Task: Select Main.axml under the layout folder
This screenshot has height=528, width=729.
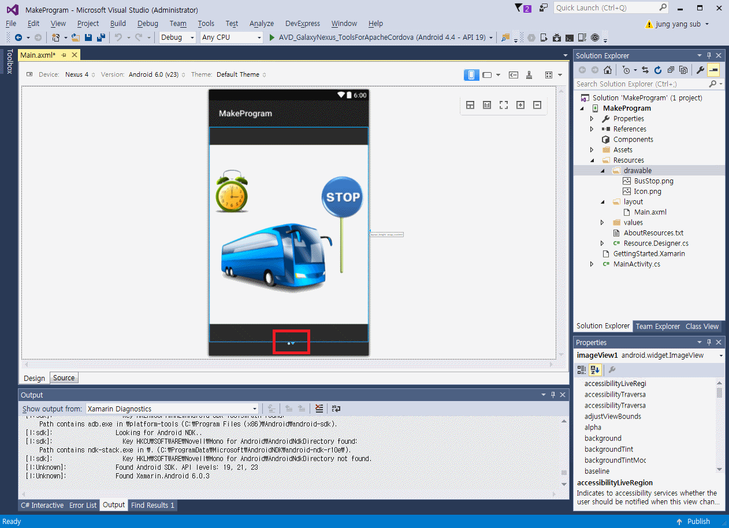Action: coord(650,212)
